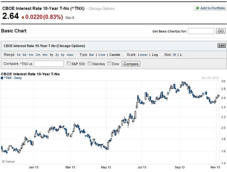
Task: Change chart type to Bar
Action: point(92,55)
